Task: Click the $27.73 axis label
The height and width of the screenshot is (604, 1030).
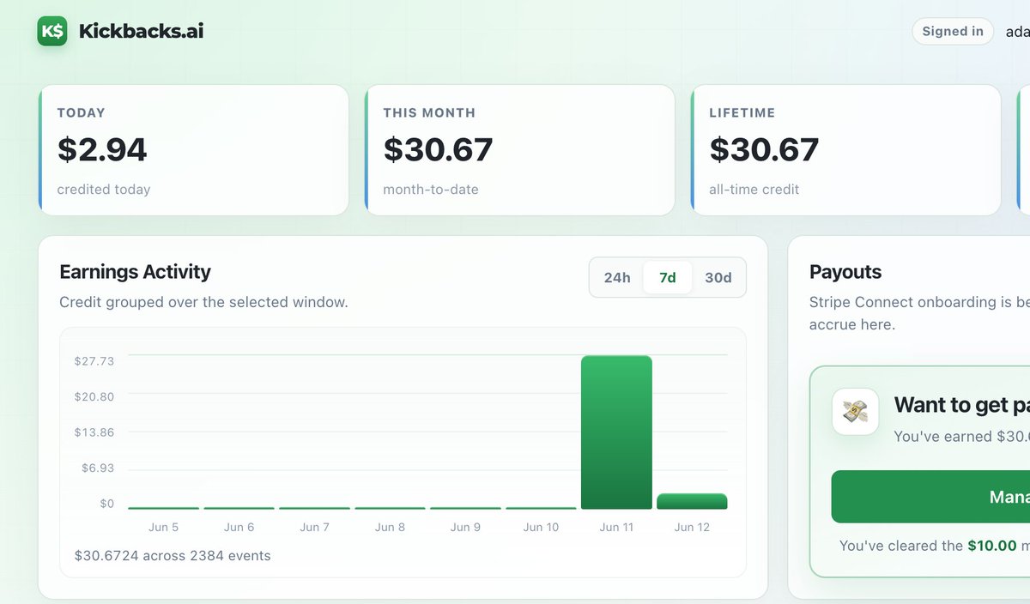Action: pyautogui.click(x=94, y=361)
